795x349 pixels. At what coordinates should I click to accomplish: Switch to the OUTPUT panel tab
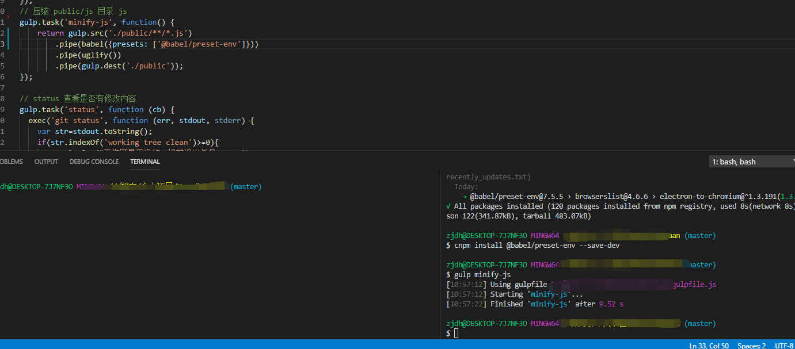click(x=46, y=162)
